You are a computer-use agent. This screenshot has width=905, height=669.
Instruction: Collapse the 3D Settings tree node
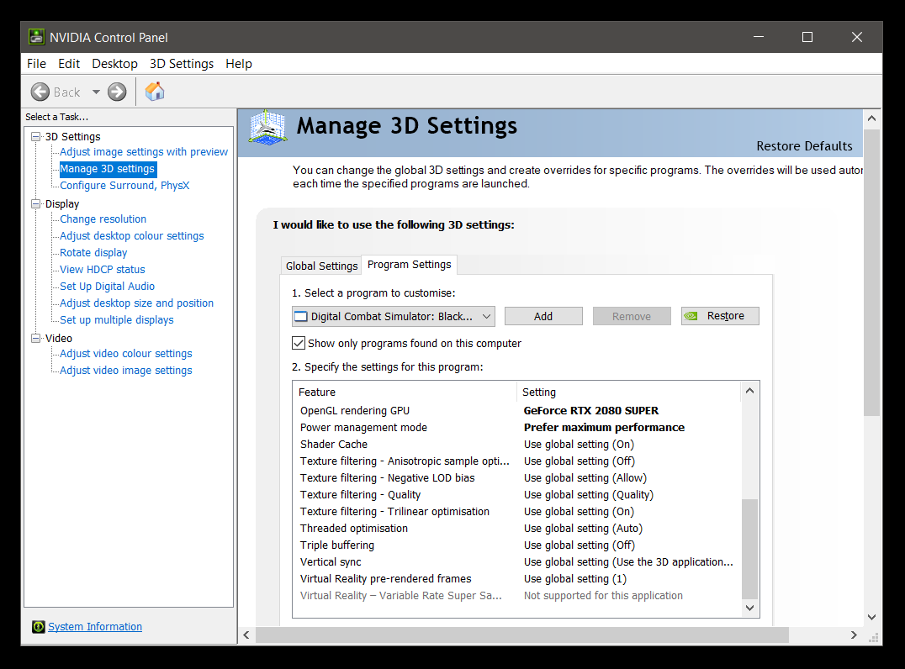point(36,137)
